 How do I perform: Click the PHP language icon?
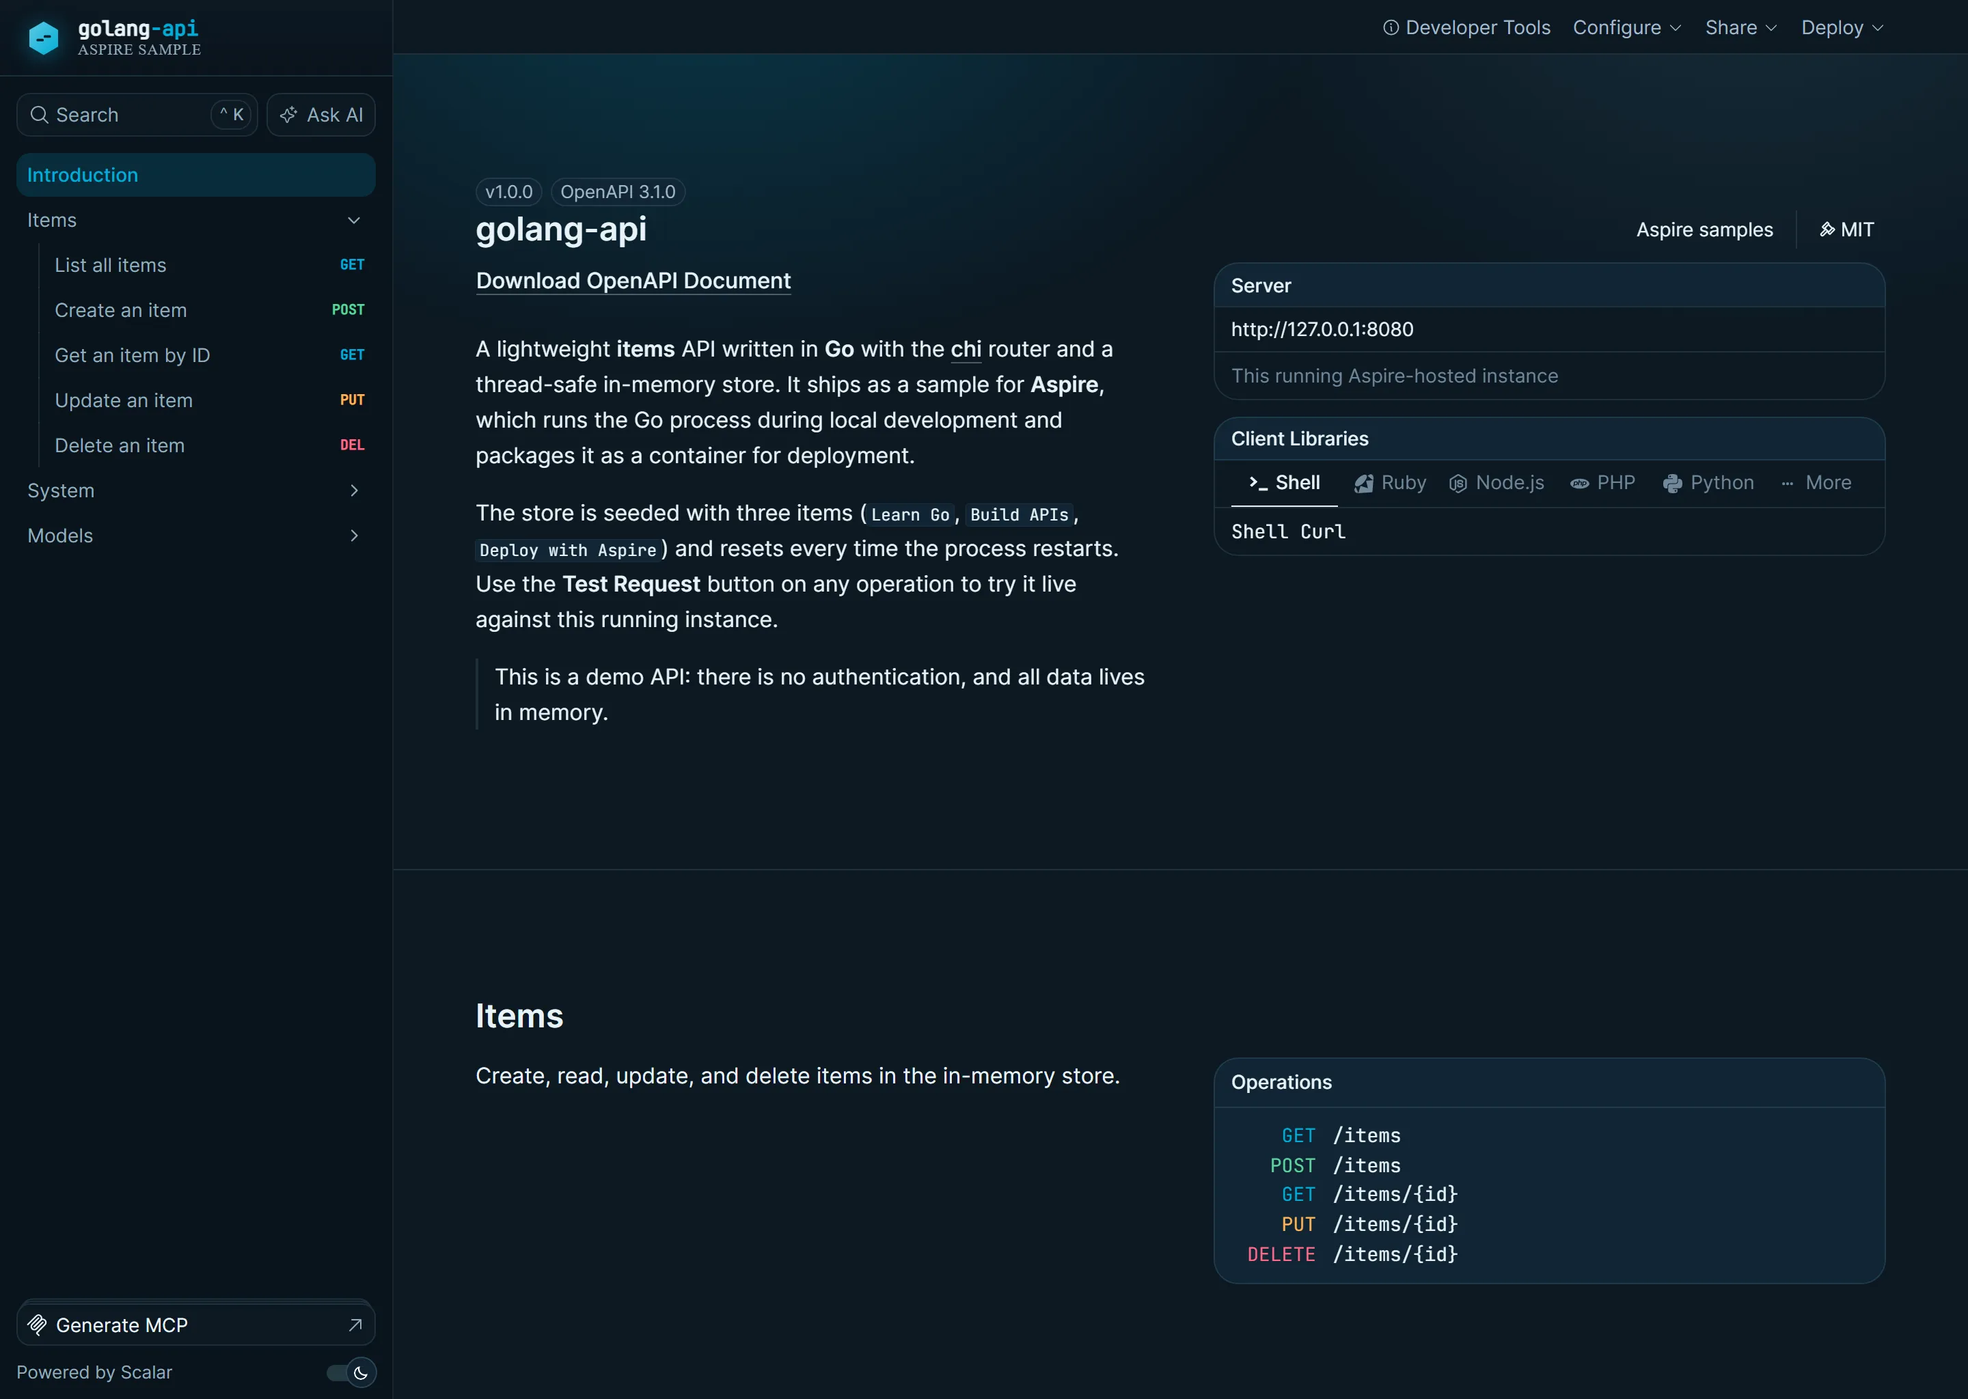(1579, 483)
